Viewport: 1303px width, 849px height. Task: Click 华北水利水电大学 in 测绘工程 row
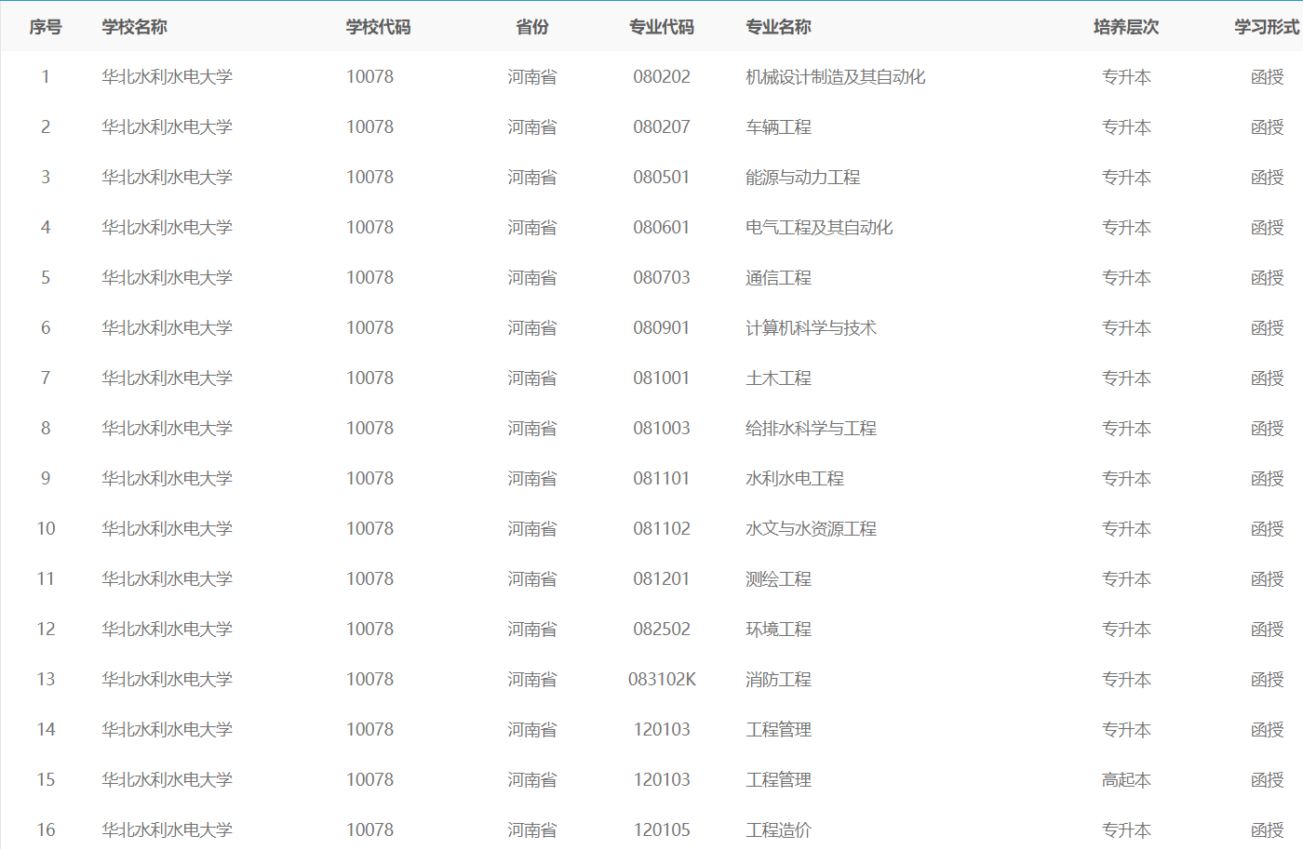click(167, 579)
